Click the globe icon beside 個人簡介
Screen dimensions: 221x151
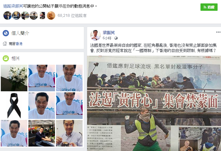(x=6, y=33)
